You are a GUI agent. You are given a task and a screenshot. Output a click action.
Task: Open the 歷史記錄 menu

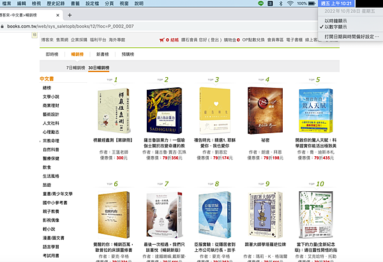(56, 3)
